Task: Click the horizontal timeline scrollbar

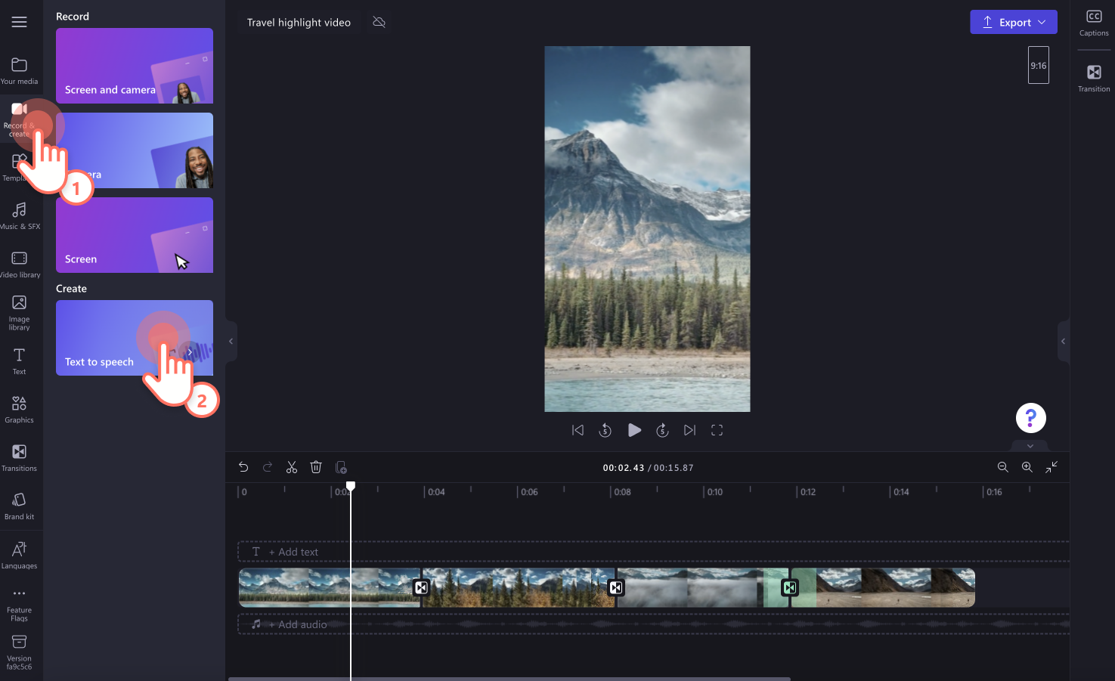Action: (509, 679)
